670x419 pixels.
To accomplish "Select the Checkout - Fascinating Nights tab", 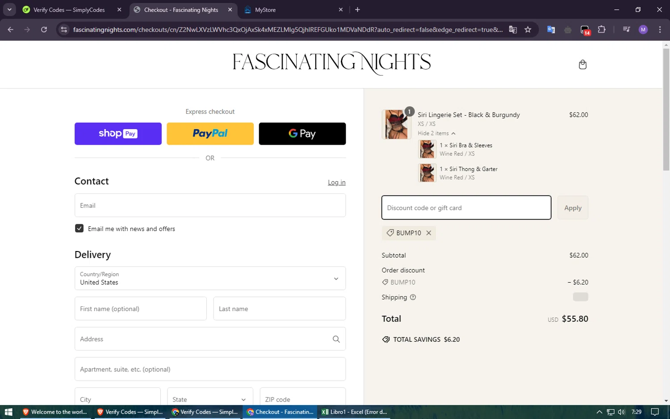I will [x=181, y=9].
